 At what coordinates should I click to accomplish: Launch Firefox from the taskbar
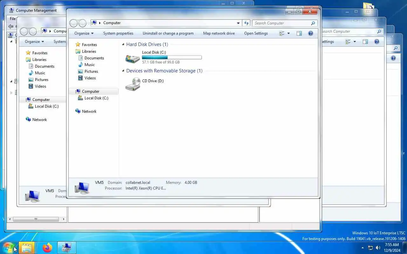pos(47,248)
